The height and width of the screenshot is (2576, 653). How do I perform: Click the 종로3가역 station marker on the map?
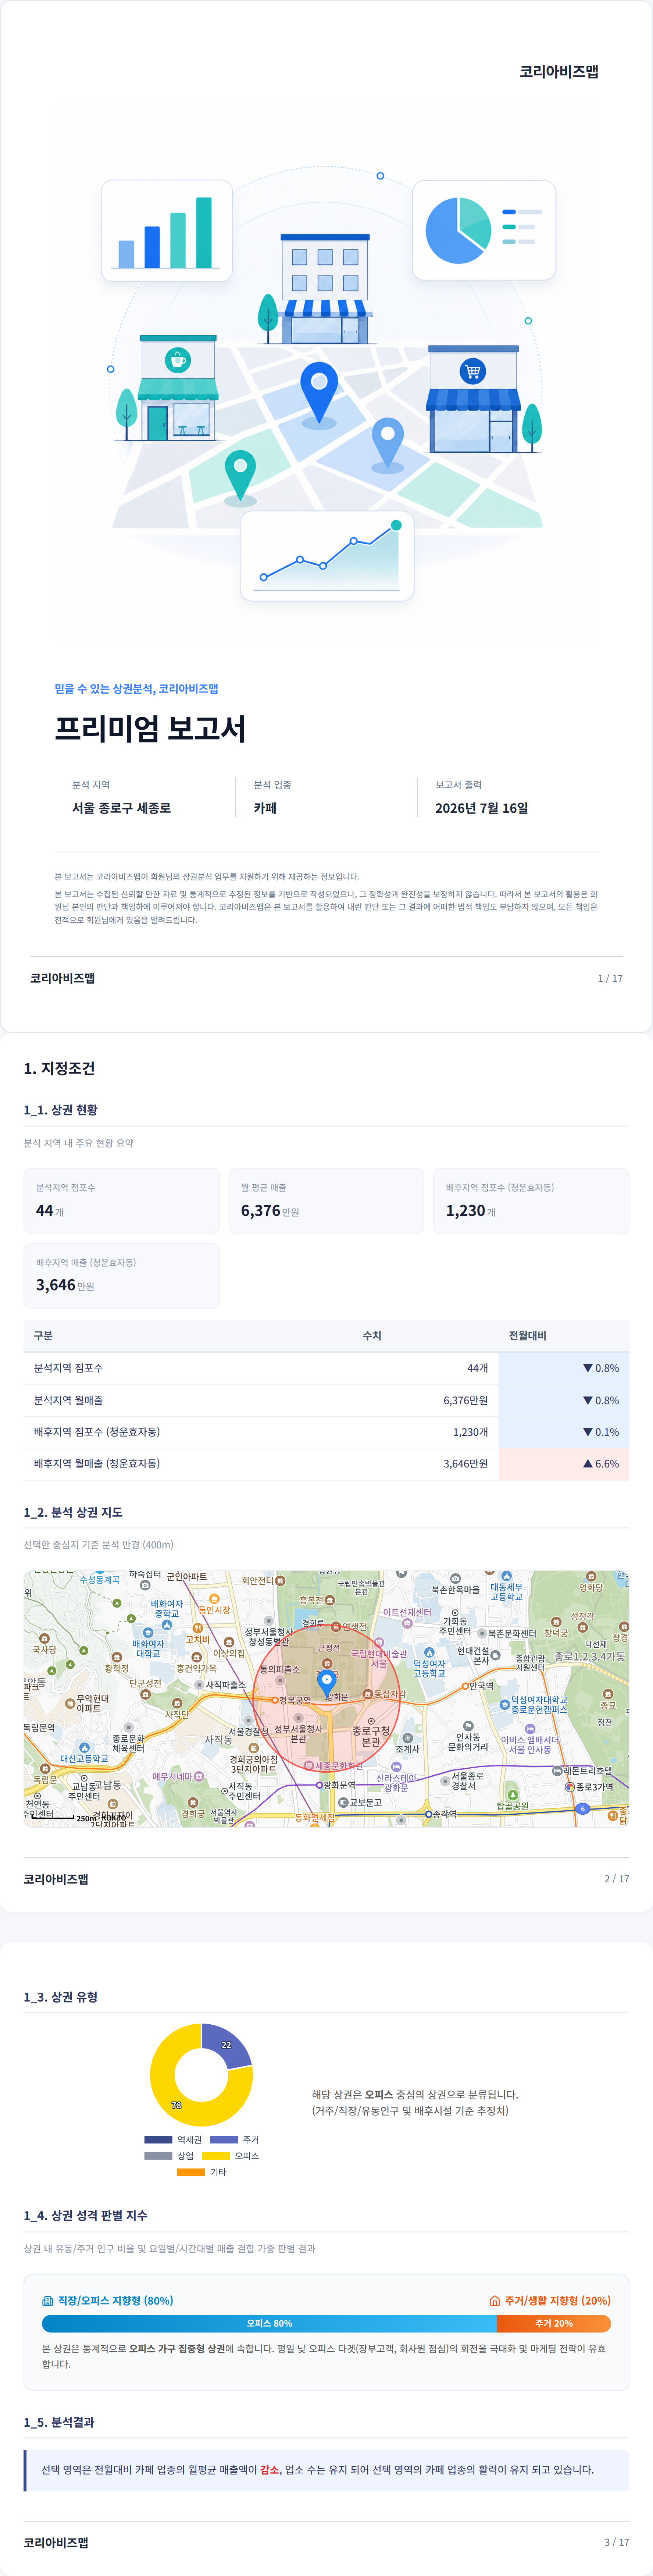(x=570, y=1787)
